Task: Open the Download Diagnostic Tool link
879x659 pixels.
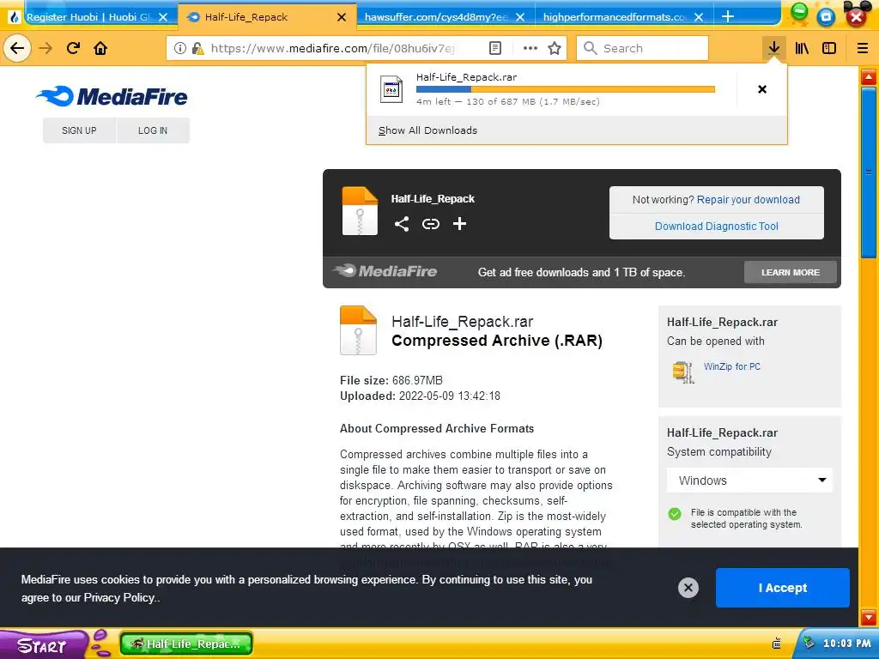Action: [717, 227]
